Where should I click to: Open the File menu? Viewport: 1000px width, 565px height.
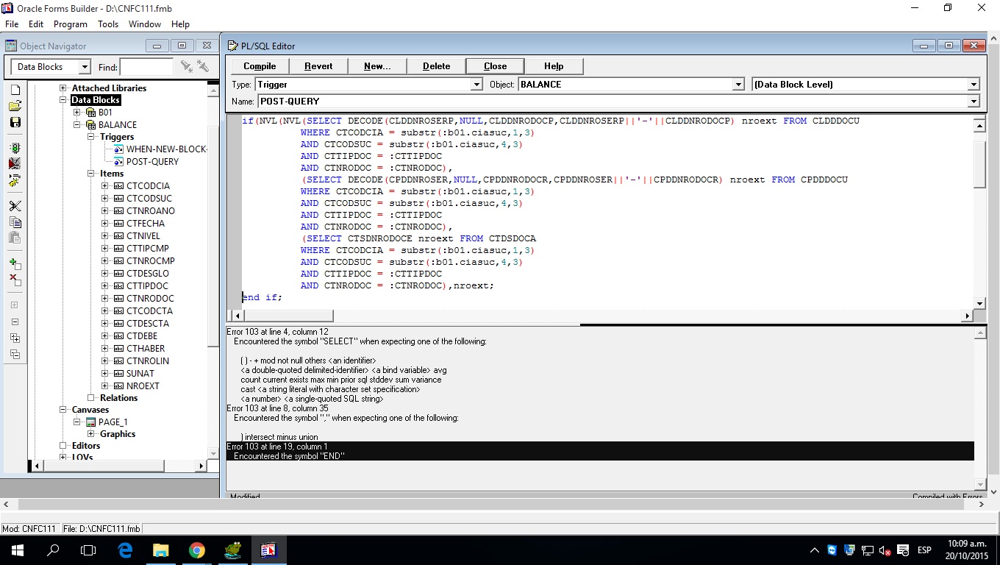coord(12,24)
